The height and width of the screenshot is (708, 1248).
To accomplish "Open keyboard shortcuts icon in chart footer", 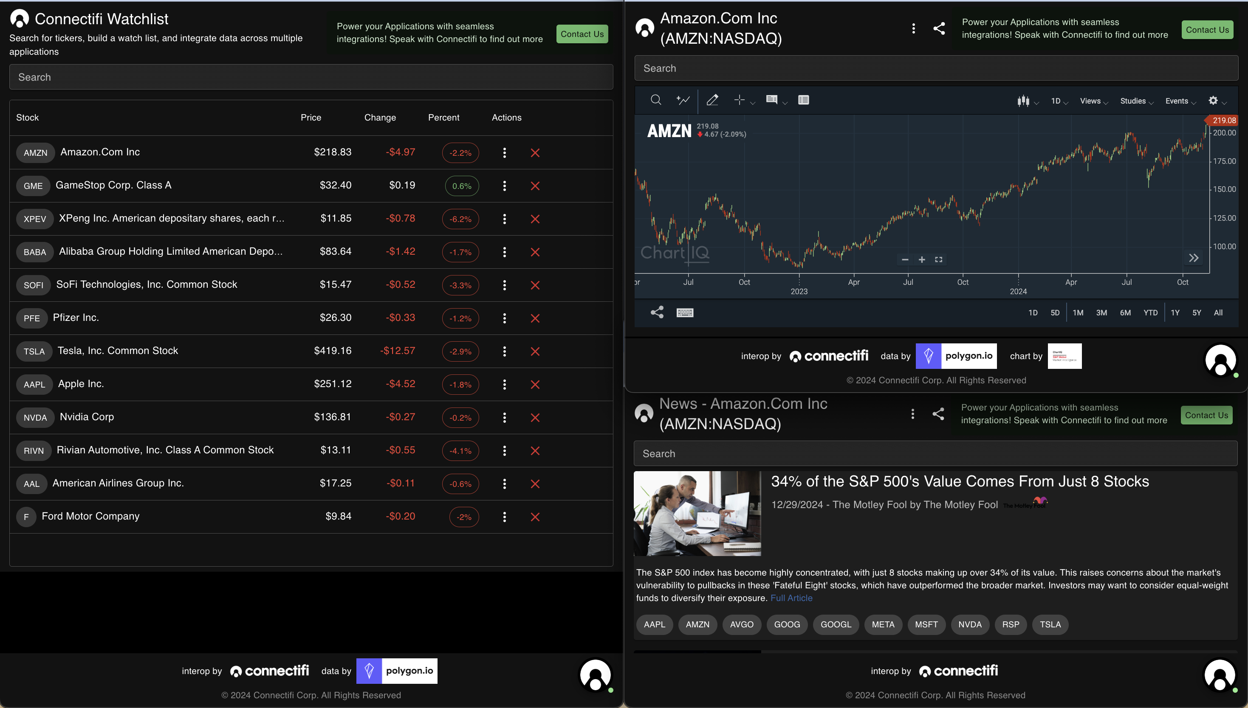I will tap(685, 313).
